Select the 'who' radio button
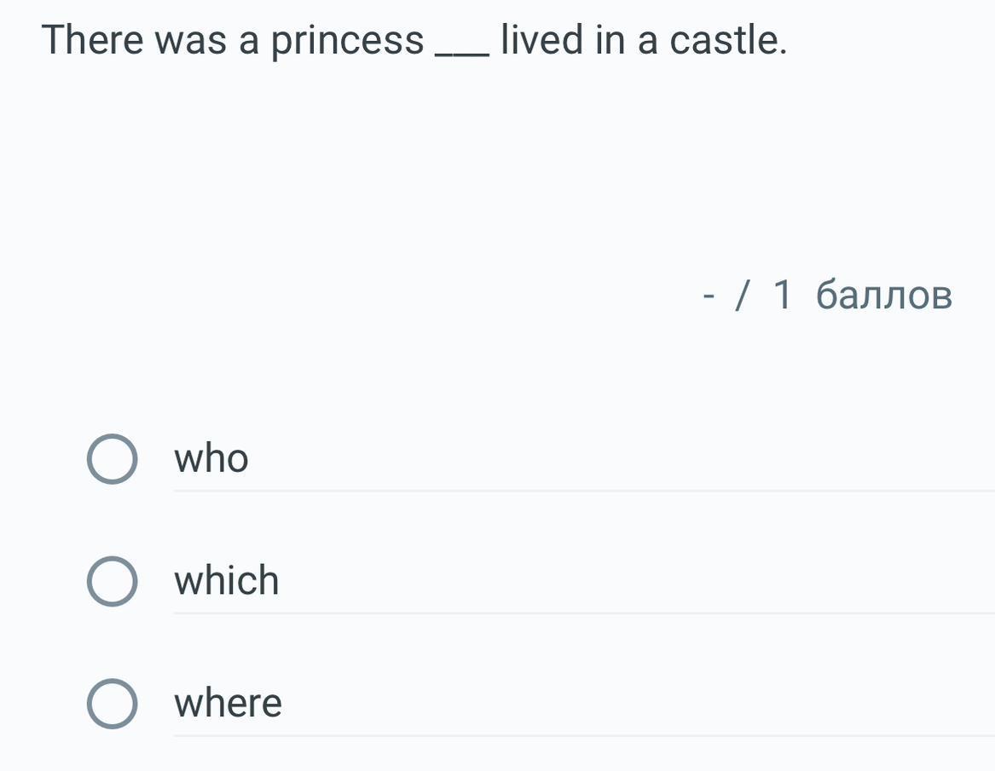The height and width of the screenshot is (771, 995). [x=112, y=459]
